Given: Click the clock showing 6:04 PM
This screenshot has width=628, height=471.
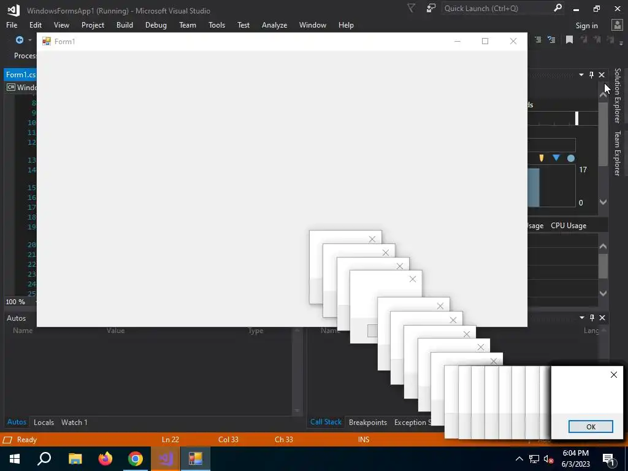Looking at the screenshot, I should [575, 453].
